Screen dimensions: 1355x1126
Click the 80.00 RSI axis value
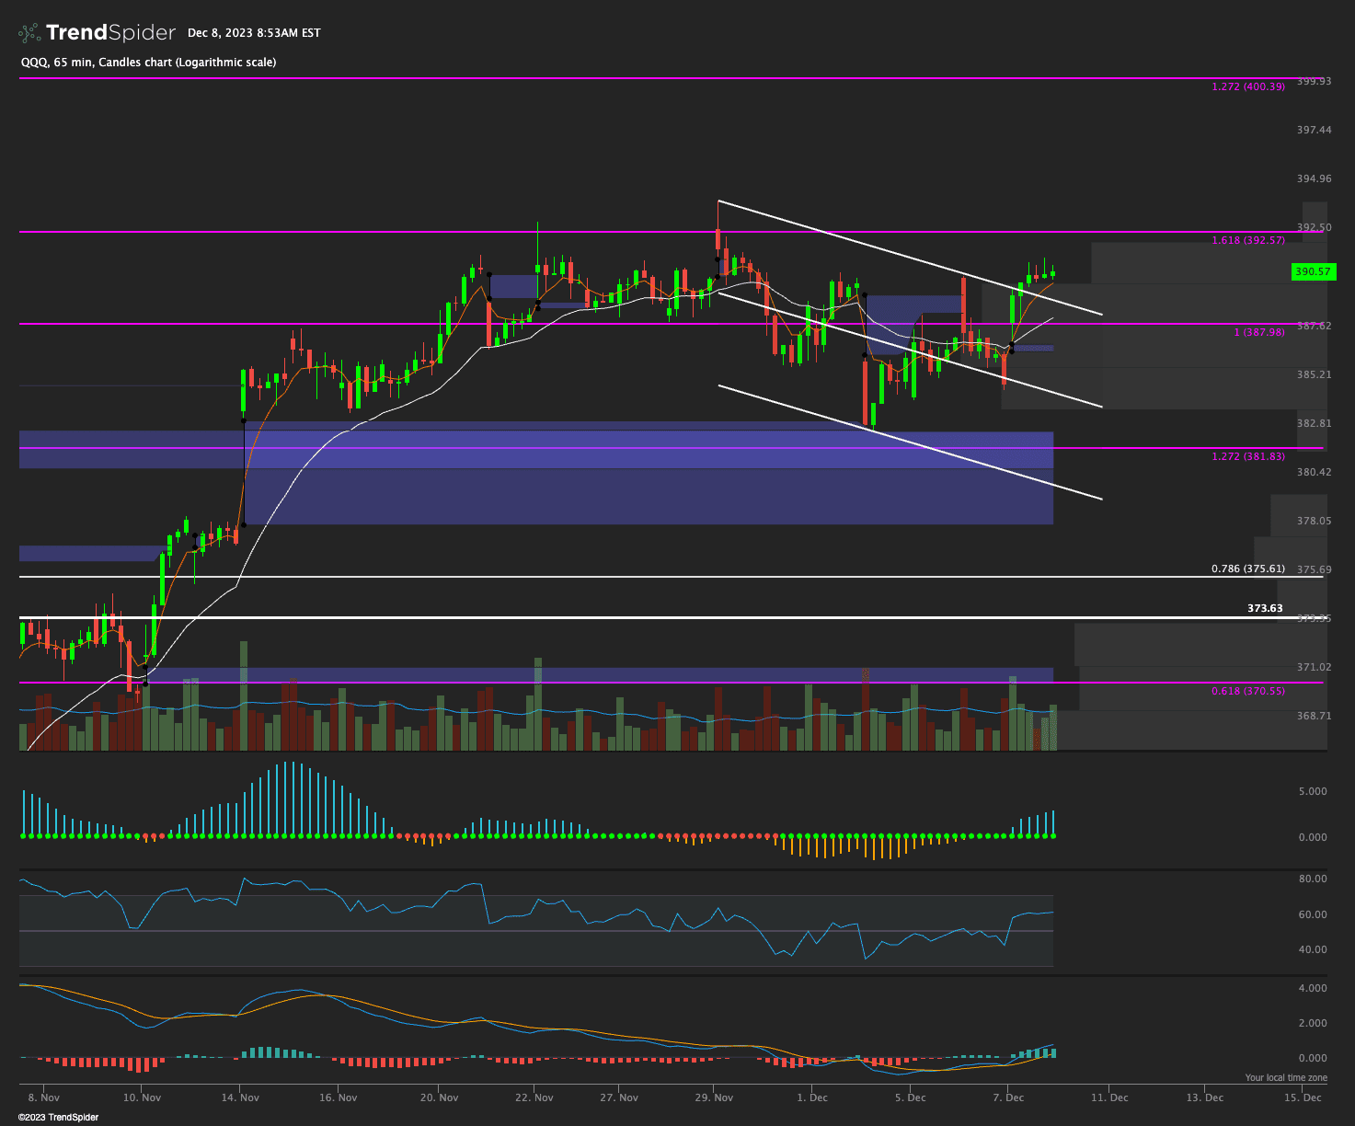tap(1313, 879)
